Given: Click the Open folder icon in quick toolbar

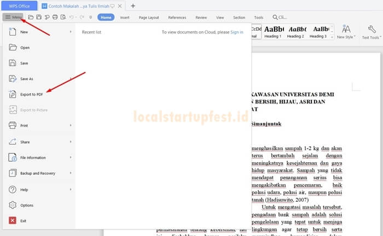Looking at the screenshot, I should 31,17.
